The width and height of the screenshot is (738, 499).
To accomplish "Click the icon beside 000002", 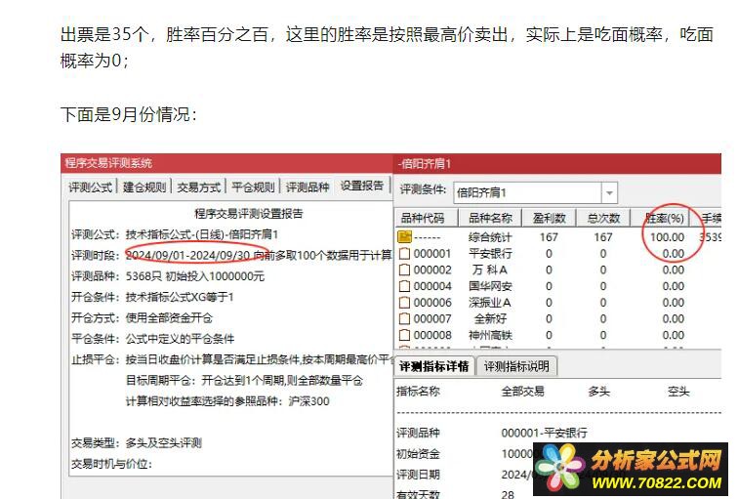I will (x=404, y=270).
